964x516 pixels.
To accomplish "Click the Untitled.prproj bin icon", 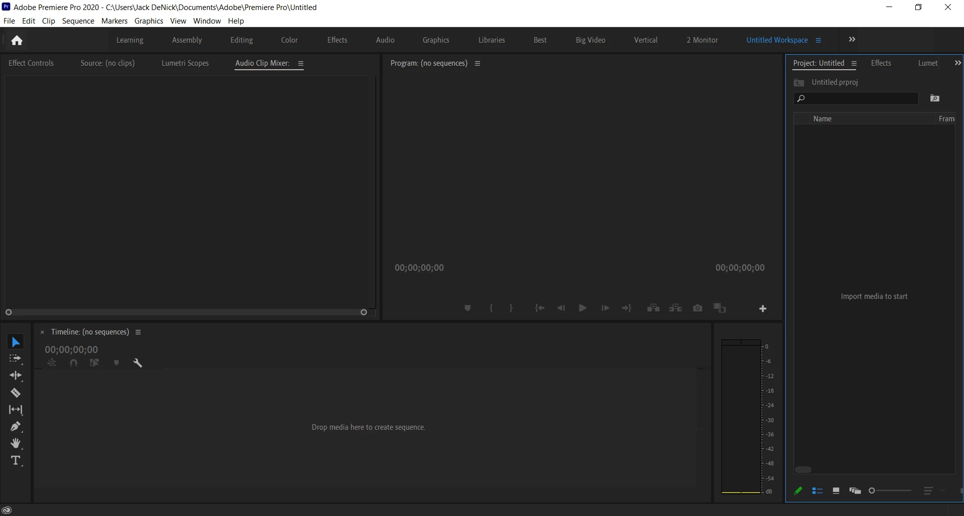I will tap(799, 82).
